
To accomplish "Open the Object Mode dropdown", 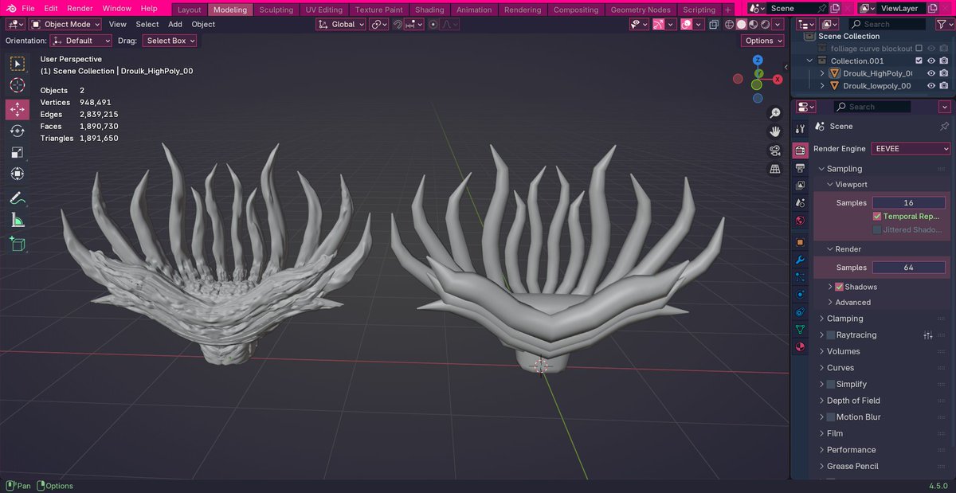I will (x=64, y=24).
